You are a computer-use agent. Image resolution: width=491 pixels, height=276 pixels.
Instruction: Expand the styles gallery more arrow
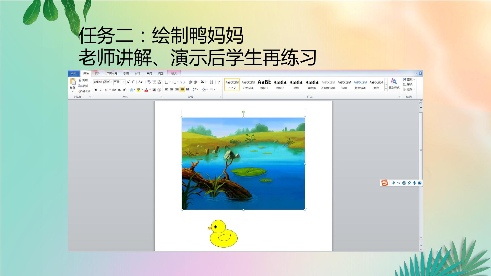click(386, 89)
